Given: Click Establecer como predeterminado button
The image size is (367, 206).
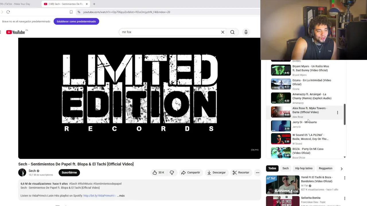Looking at the screenshot, I should pyautogui.click(x=76, y=21).
